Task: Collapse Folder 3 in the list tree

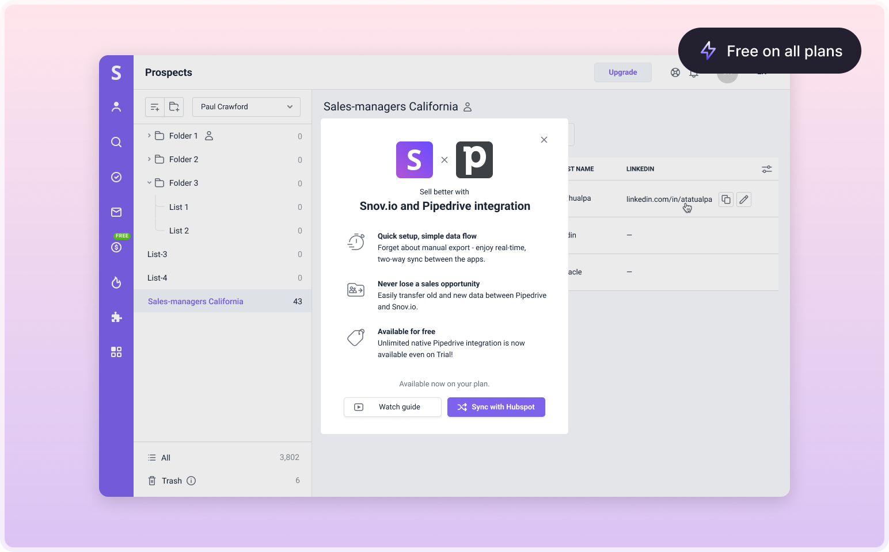Action: click(150, 182)
